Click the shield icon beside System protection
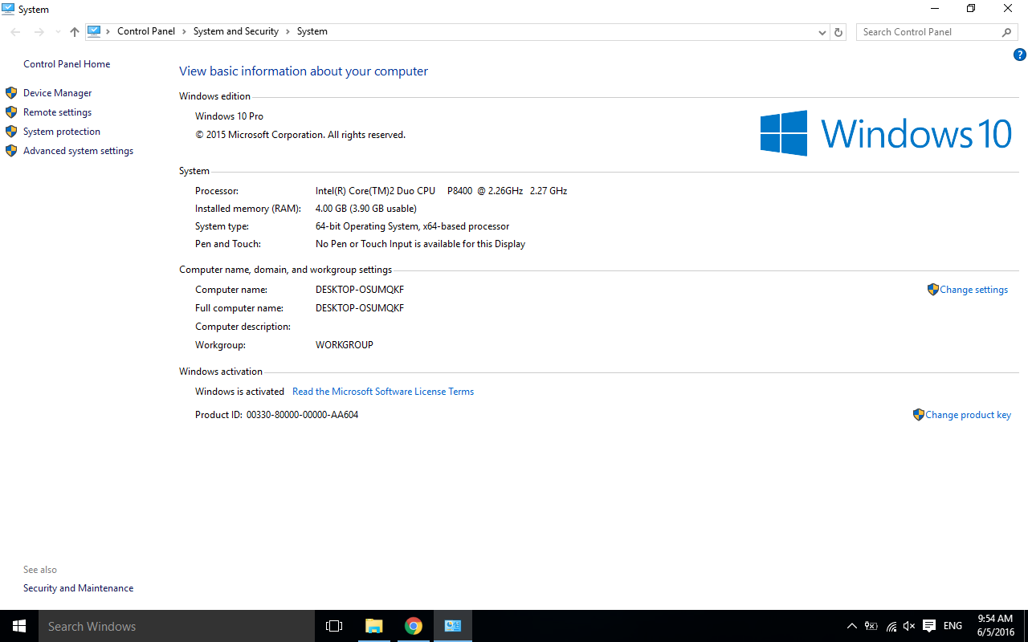 [11, 132]
